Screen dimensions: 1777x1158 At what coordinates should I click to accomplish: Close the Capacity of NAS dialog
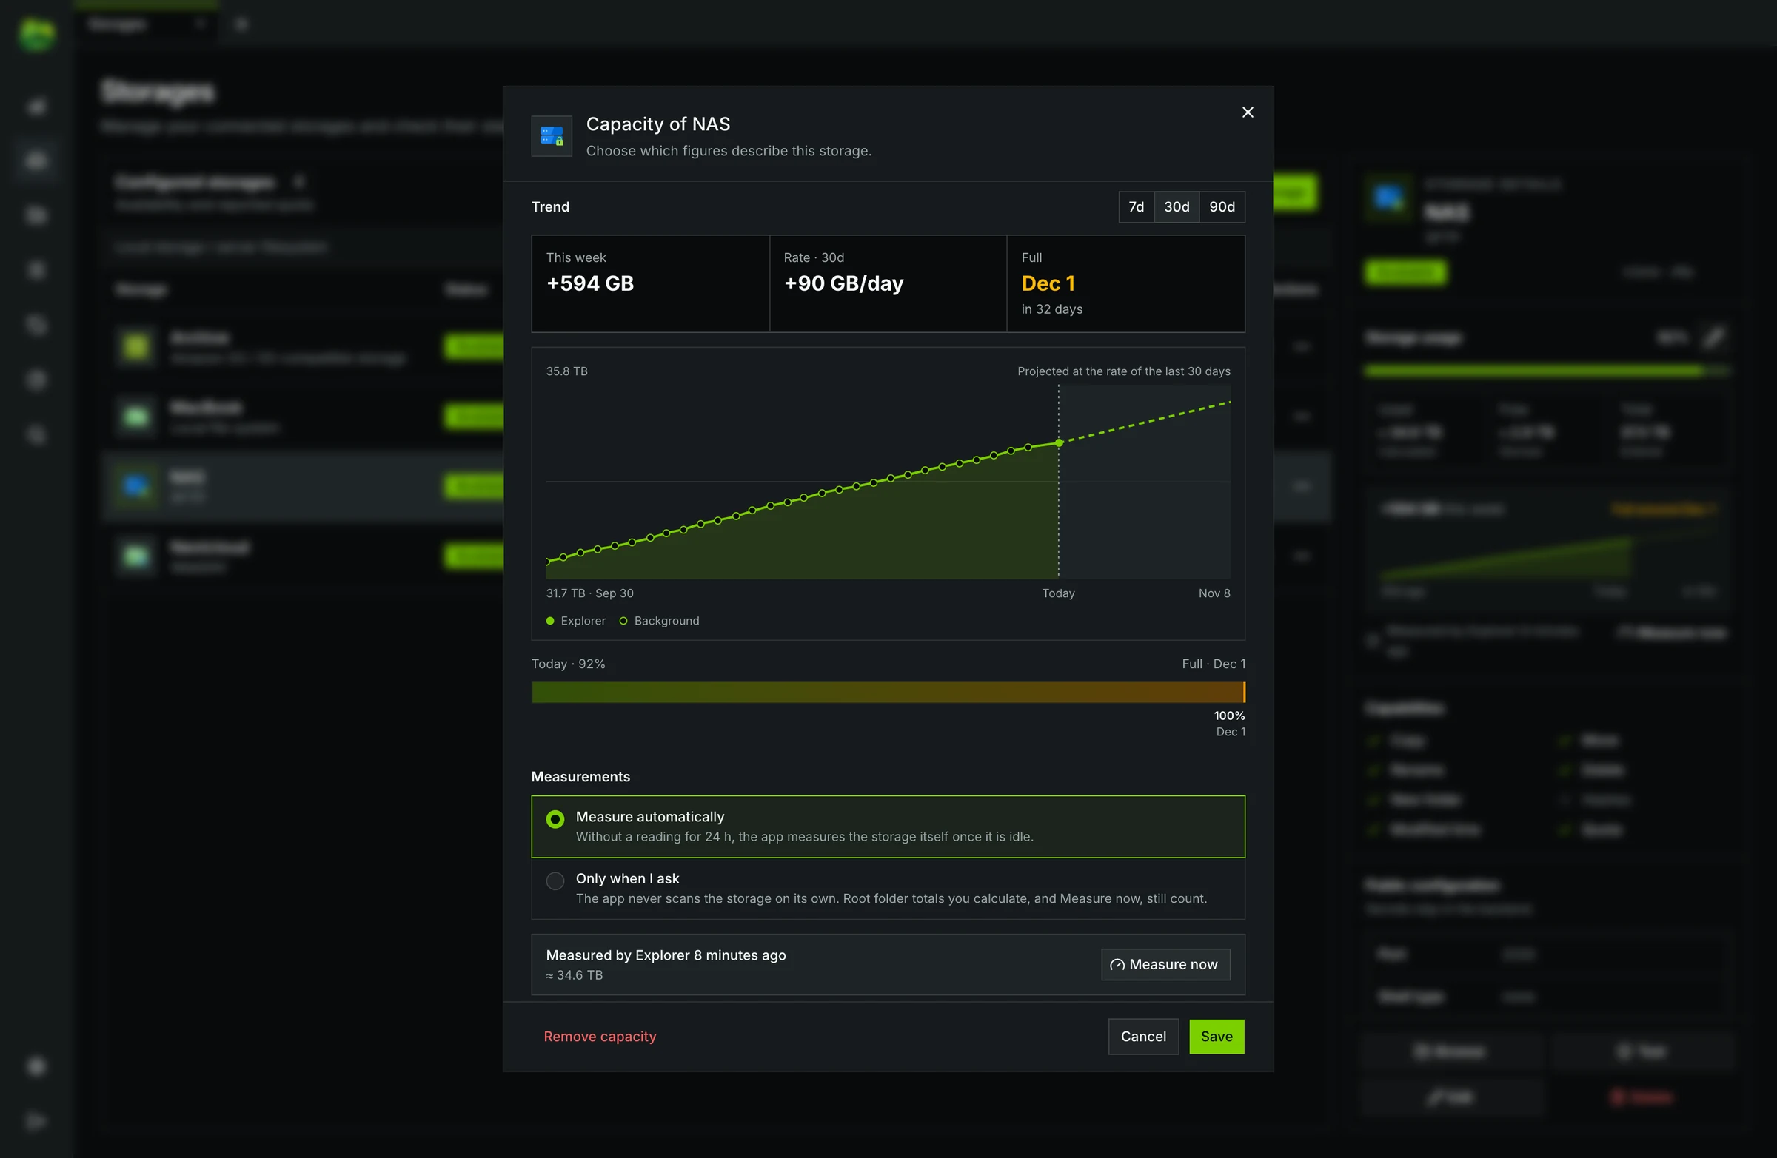click(1247, 112)
